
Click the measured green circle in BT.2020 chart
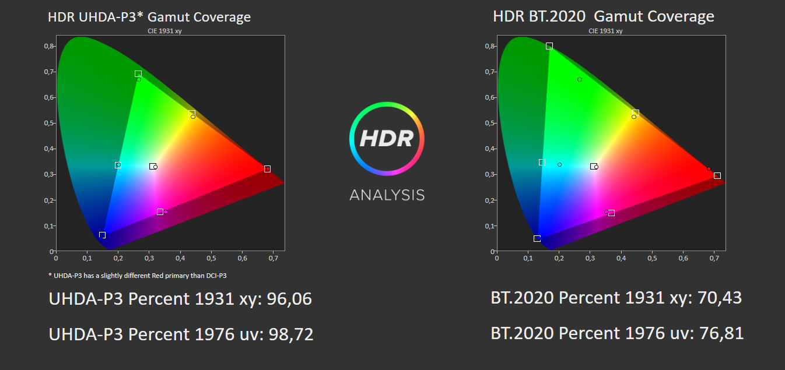pyautogui.click(x=580, y=79)
